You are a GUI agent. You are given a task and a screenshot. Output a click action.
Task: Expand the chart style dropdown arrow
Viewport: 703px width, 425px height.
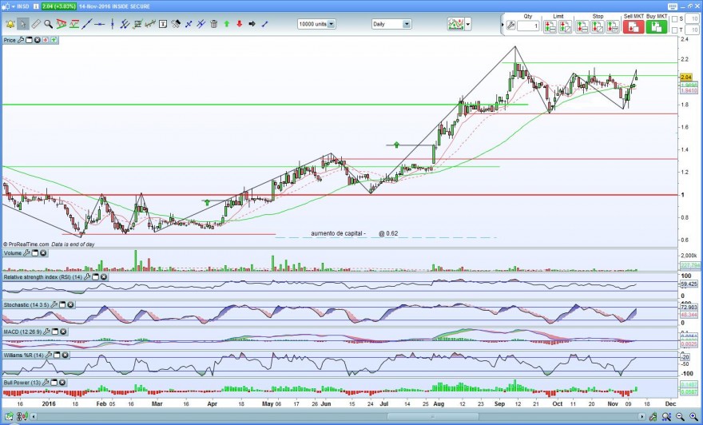coord(468,24)
